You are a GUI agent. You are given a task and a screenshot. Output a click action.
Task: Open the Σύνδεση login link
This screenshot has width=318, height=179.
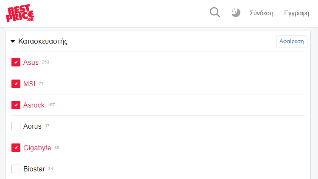pos(262,13)
